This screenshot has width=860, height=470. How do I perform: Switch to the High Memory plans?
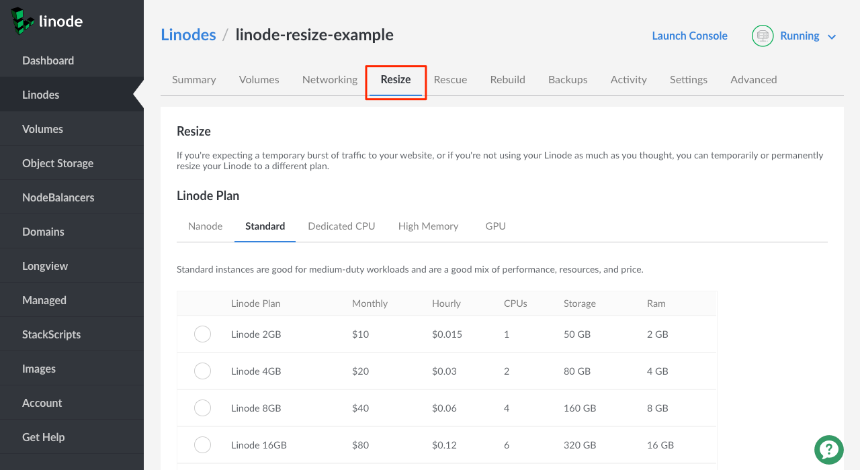coord(428,226)
